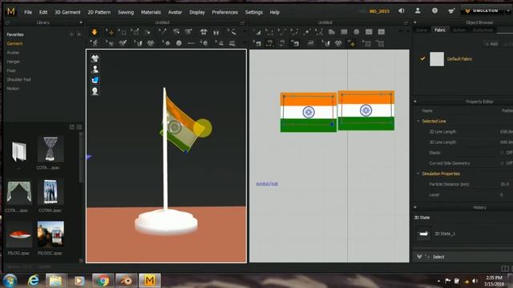The height and width of the screenshot is (288, 513).
Task: Open the 3D Garment menu
Action: click(x=67, y=12)
